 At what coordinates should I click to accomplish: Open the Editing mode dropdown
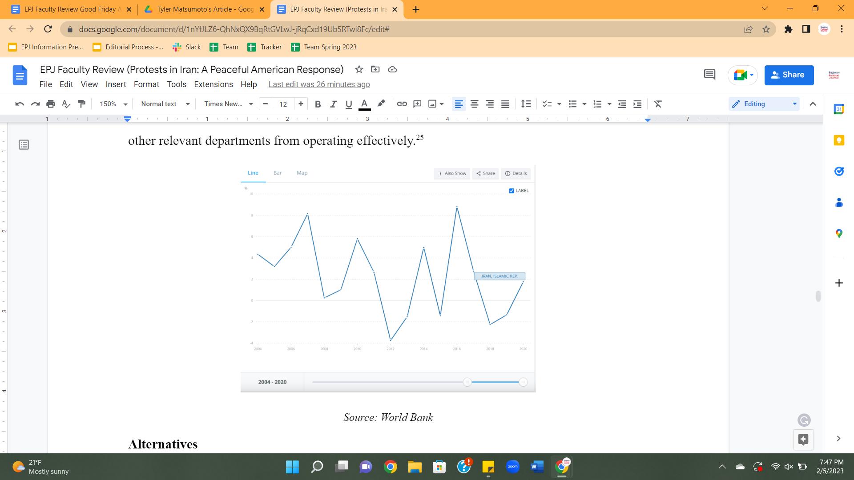click(x=764, y=104)
